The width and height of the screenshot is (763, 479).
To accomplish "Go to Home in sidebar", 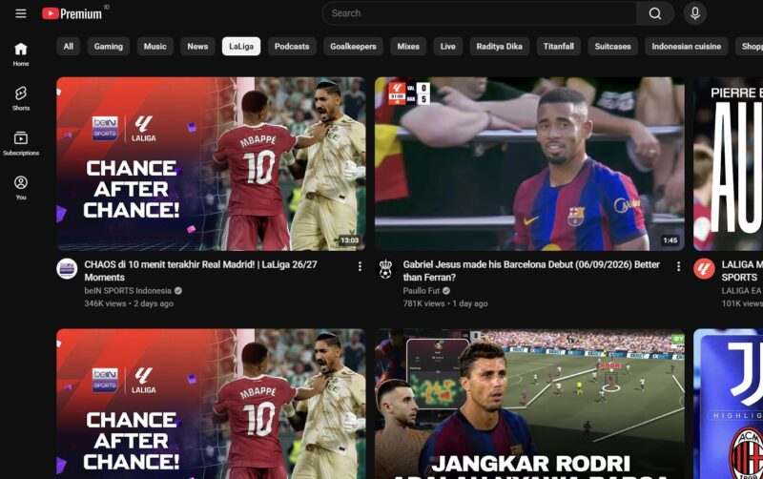I will (20, 54).
